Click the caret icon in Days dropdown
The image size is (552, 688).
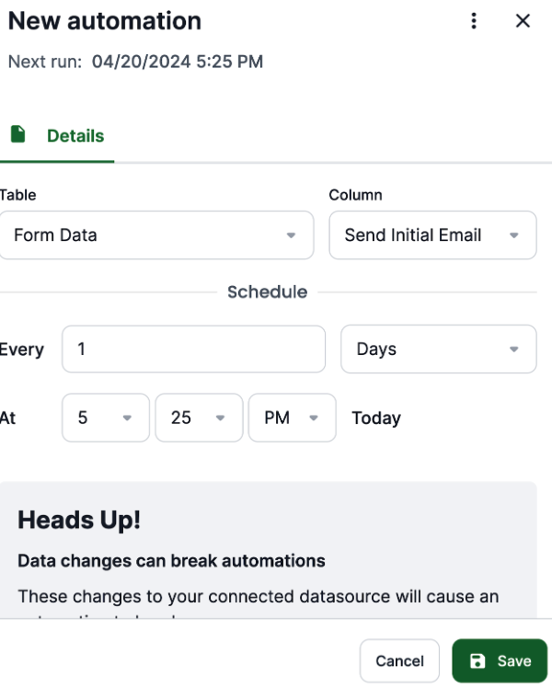[x=514, y=350]
